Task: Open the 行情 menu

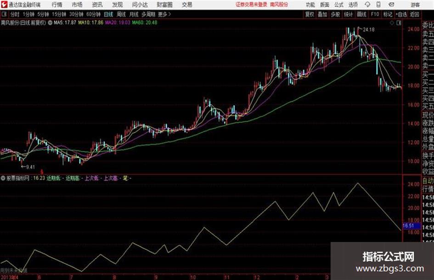Action: (x=57, y=5)
